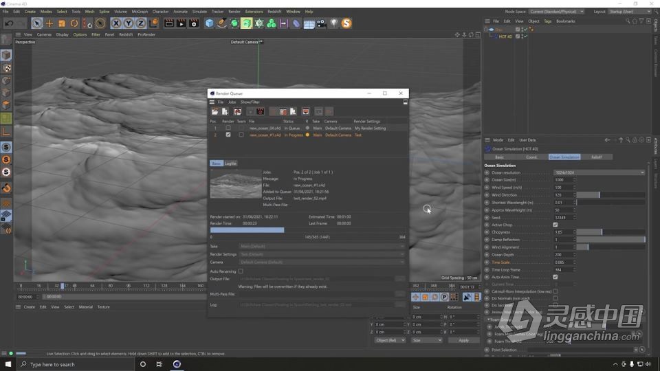Click Apply button in coordinates panel

tap(463, 340)
